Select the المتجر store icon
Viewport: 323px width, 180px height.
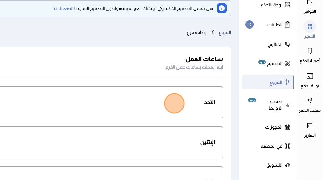pos(310,27)
